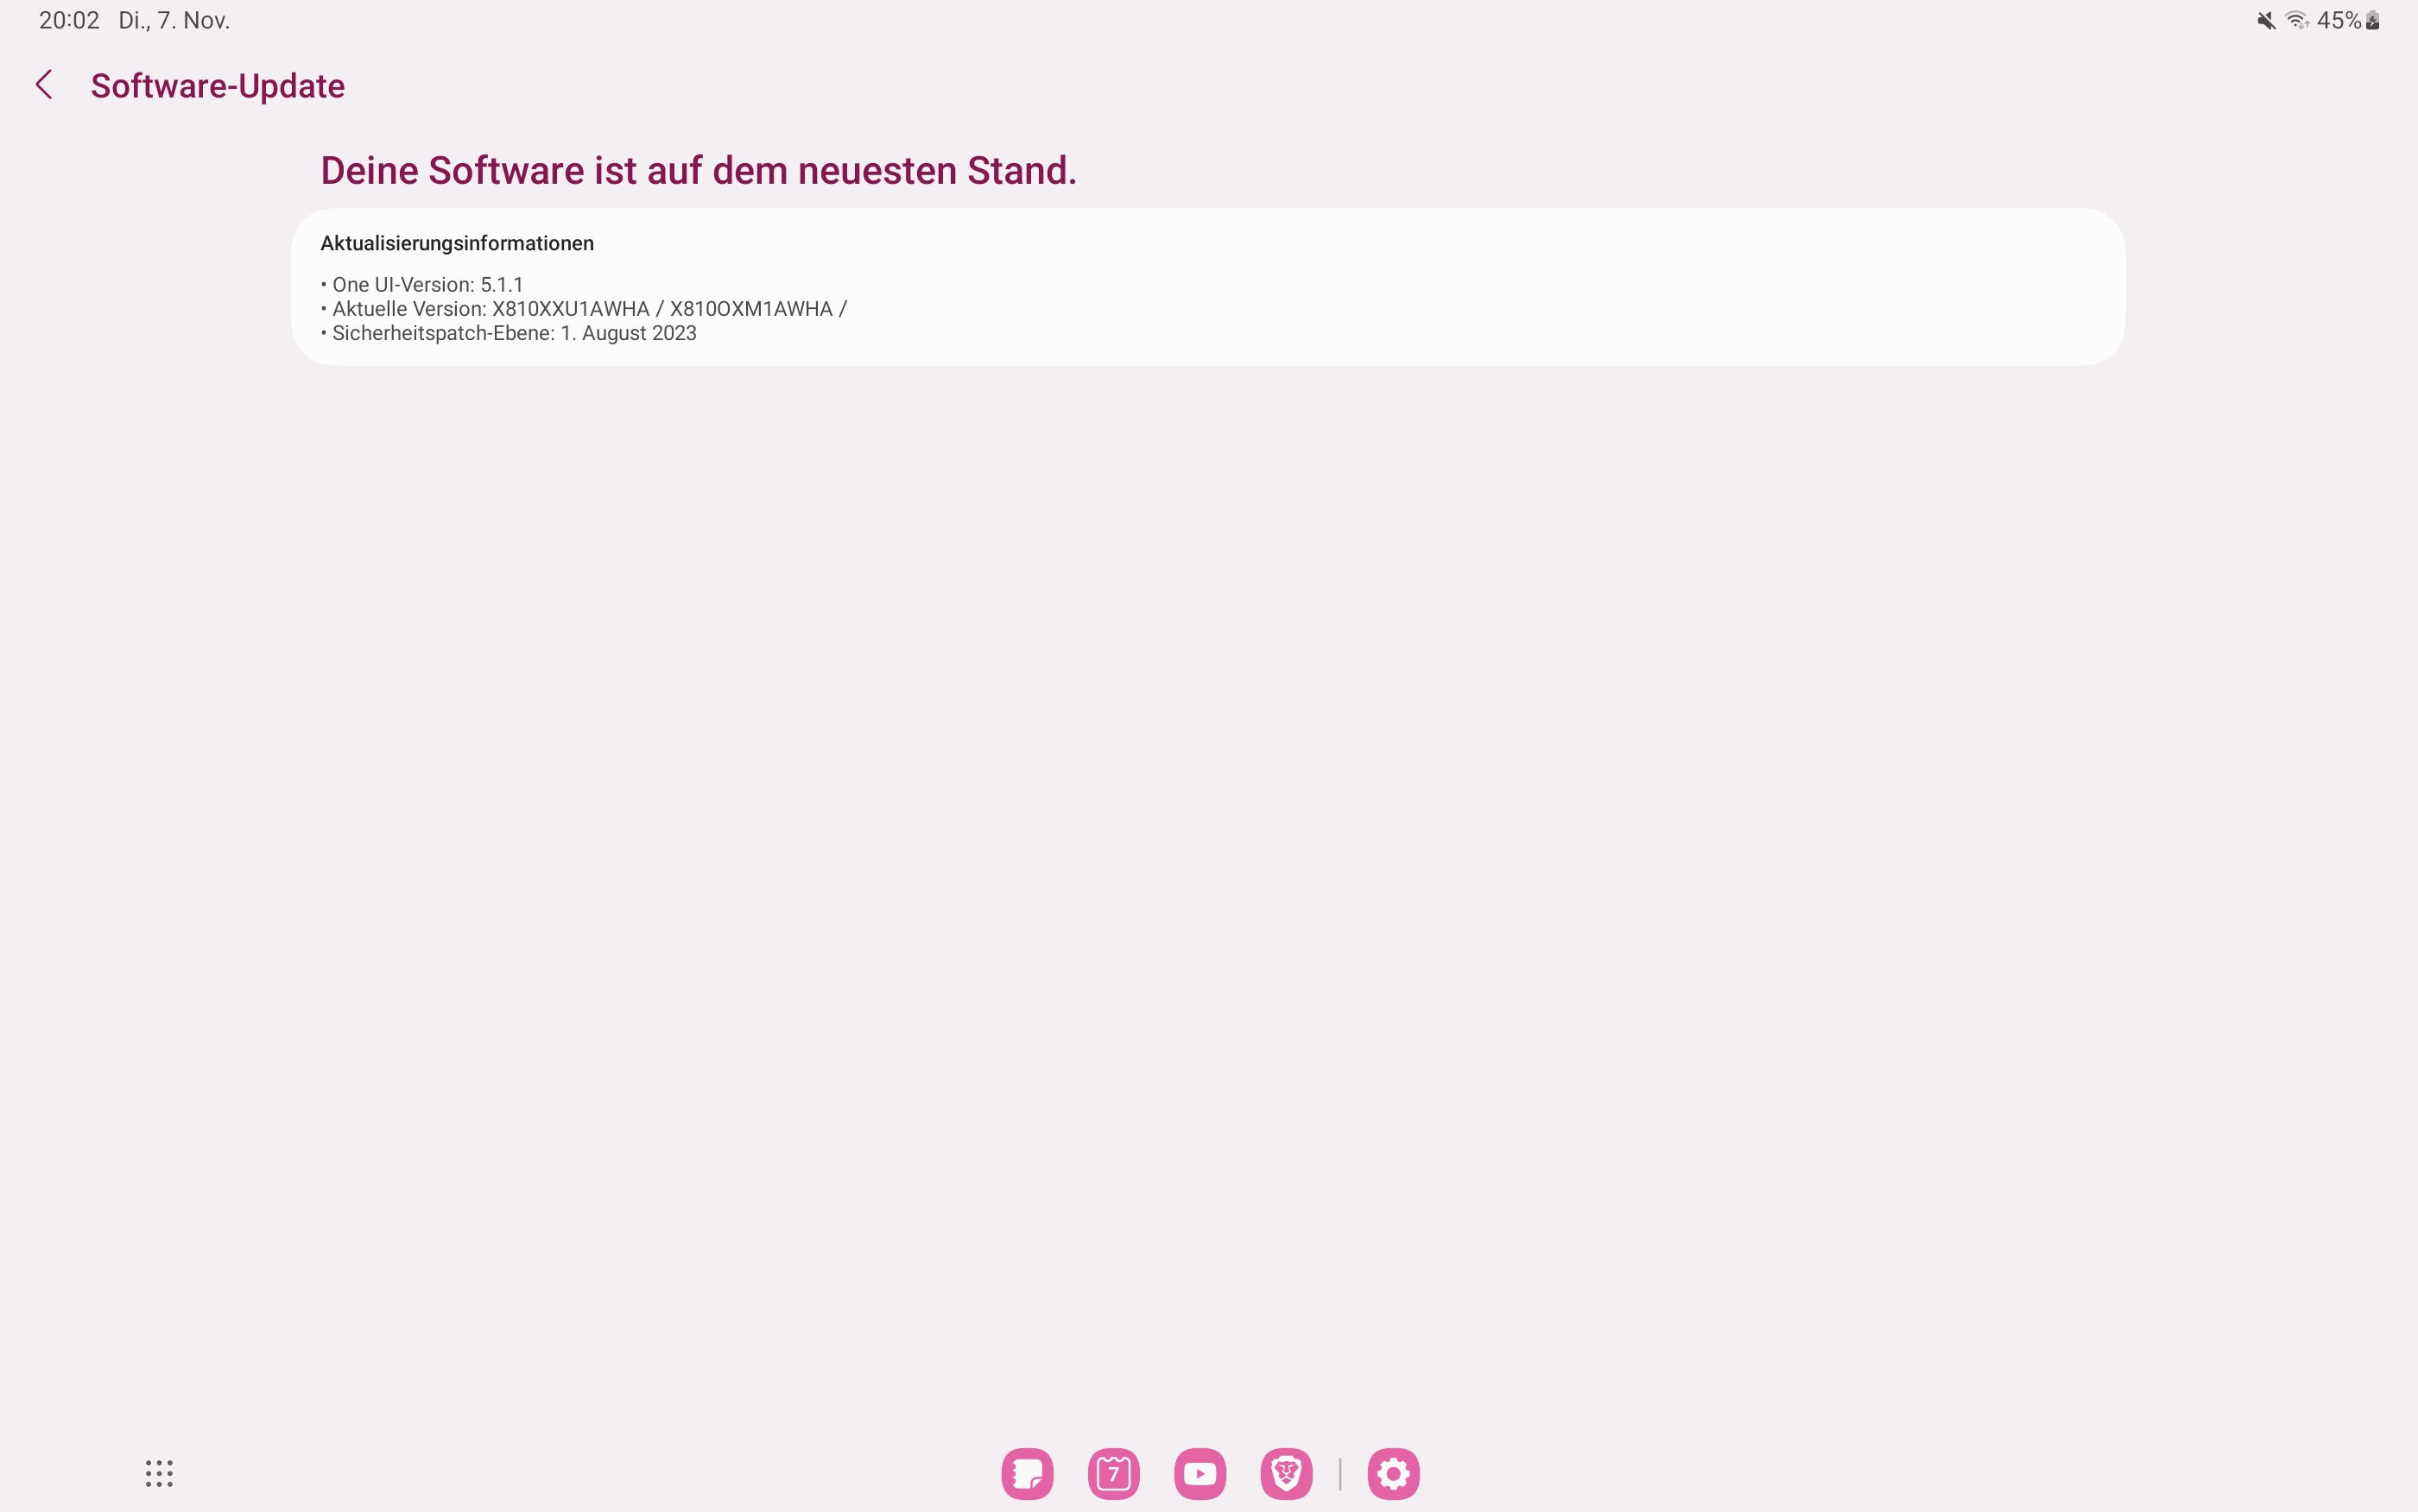
Task: Click the 20:02 clock in status bar
Action: pos(69,21)
